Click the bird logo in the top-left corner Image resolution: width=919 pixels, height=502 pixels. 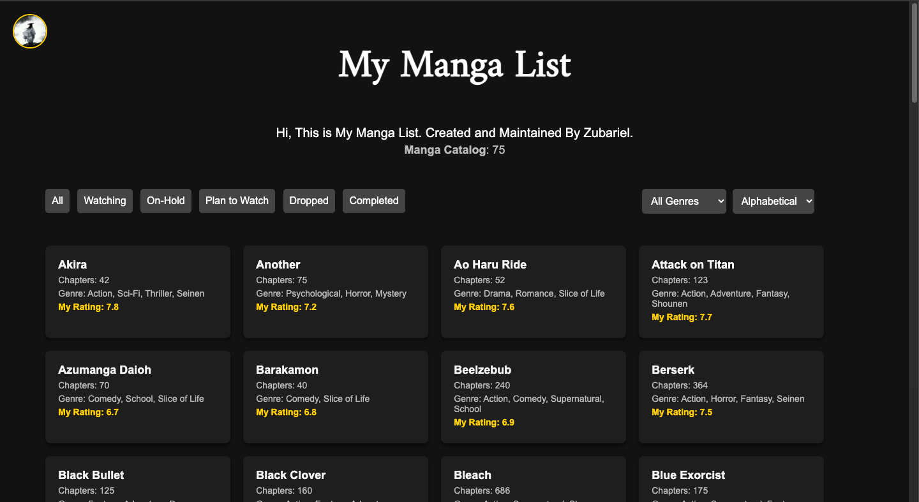pos(29,31)
